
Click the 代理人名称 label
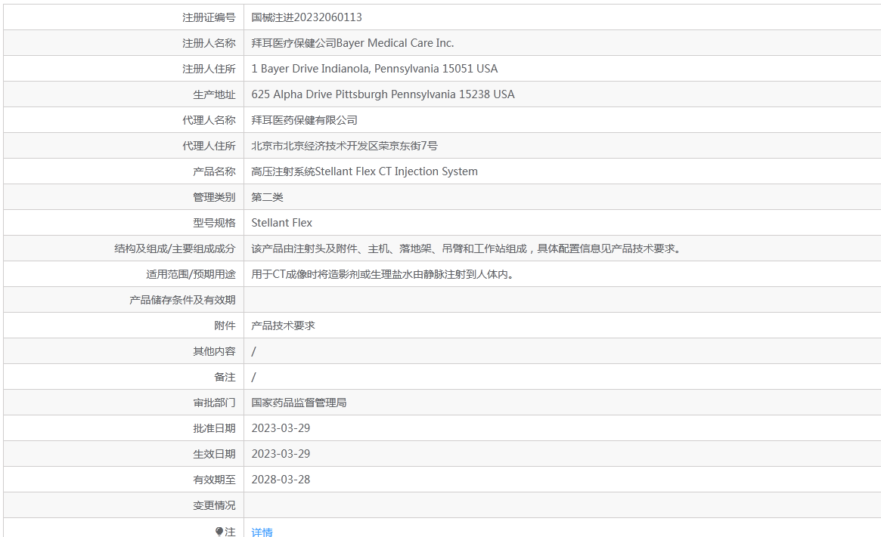[209, 120]
